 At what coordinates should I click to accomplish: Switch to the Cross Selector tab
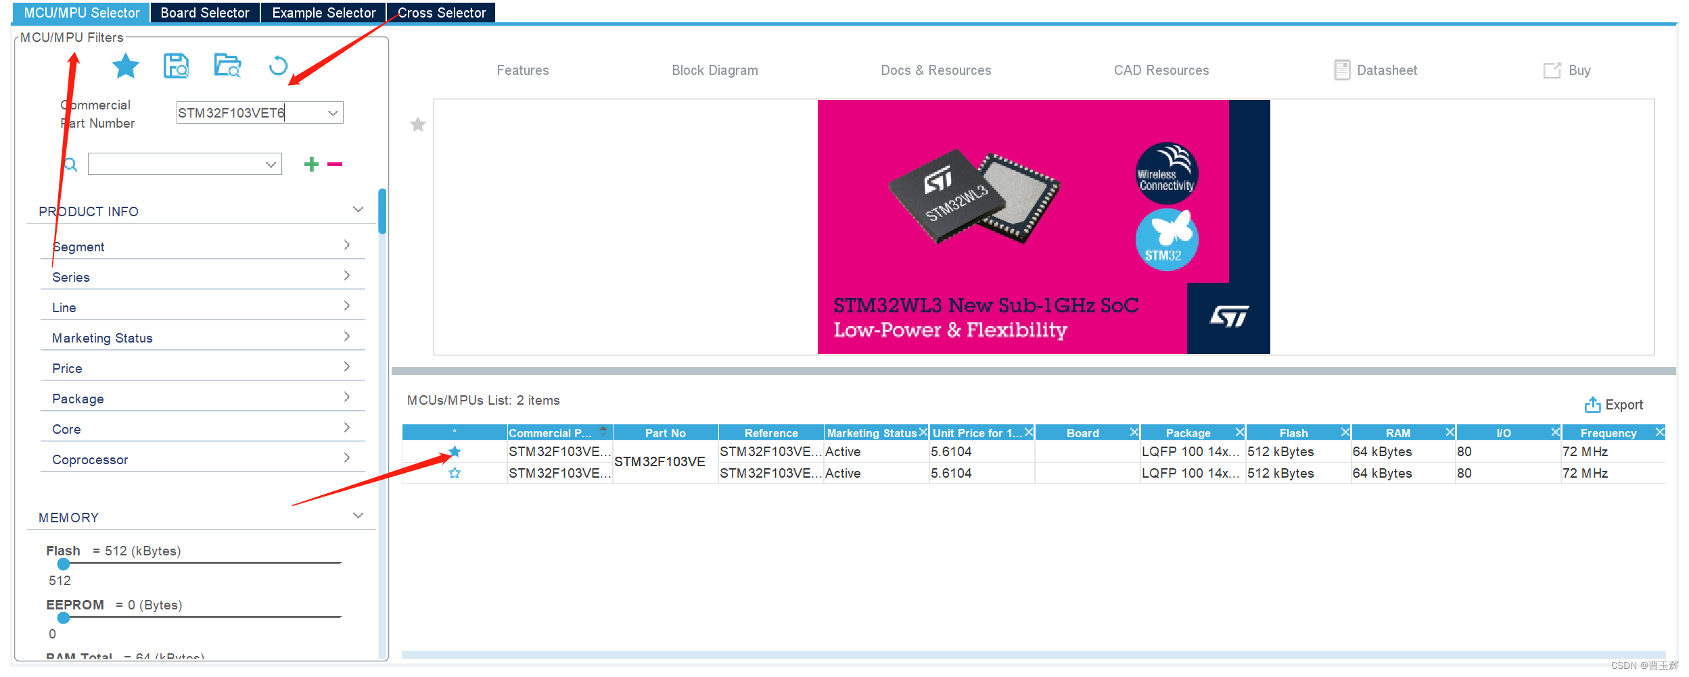tap(441, 13)
